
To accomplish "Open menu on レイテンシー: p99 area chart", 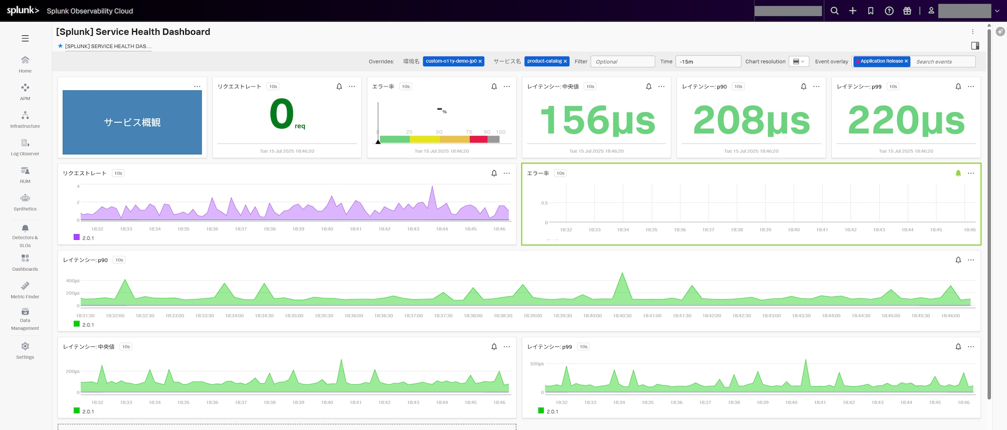I will coord(971,346).
